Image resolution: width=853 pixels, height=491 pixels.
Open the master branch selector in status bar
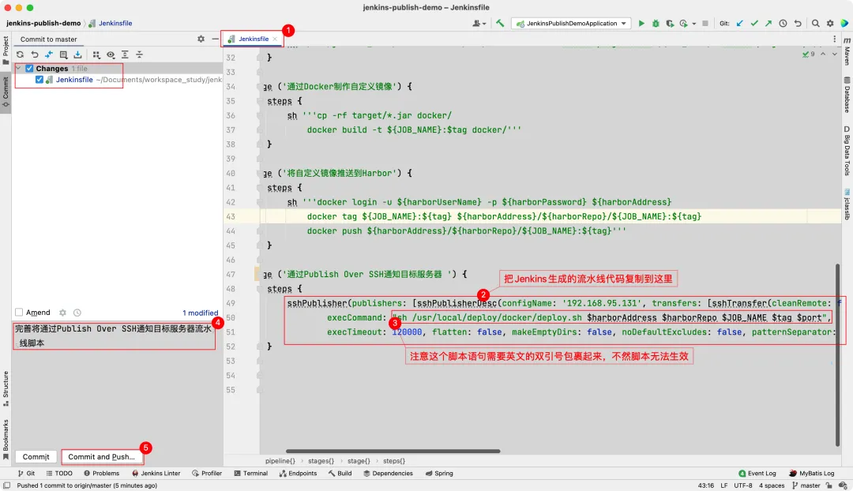tap(806, 485)
